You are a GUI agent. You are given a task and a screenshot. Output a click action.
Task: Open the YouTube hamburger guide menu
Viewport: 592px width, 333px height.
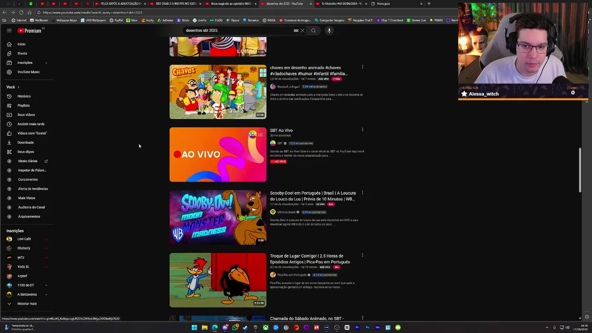coord(9,31)
